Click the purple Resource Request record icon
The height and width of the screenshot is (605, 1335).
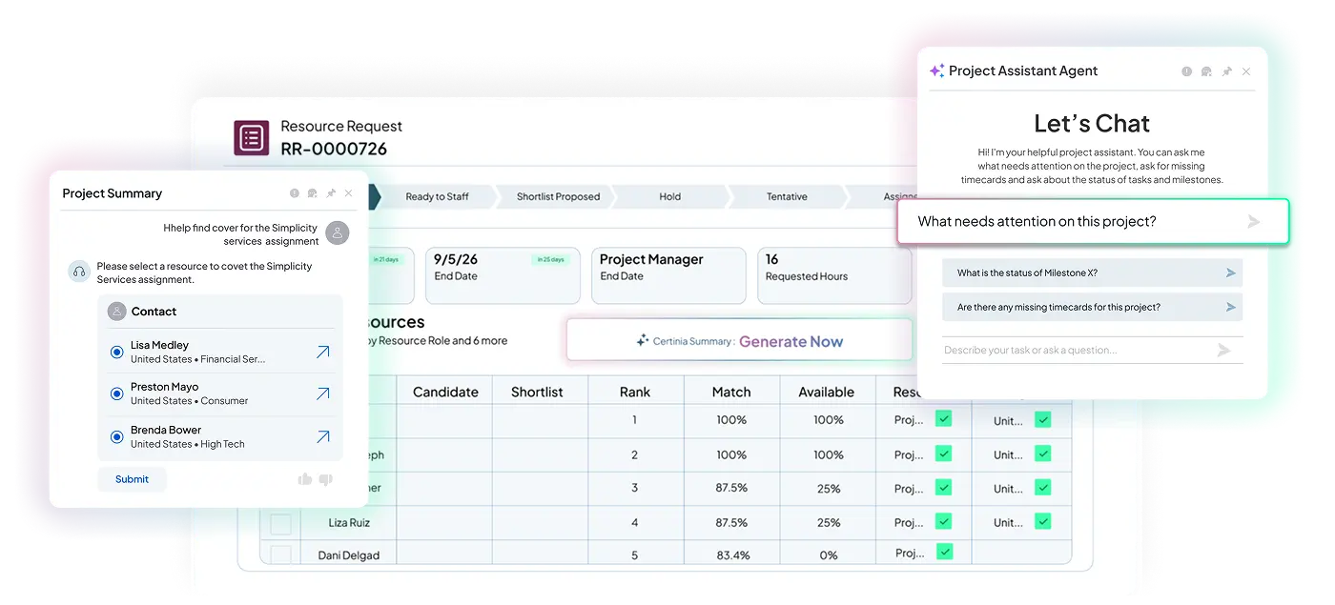coord(252,138)
